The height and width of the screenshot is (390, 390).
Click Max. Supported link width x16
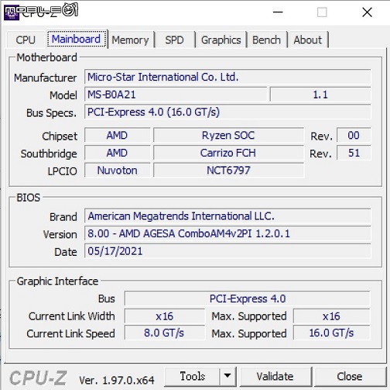click(x=332, y=316)
